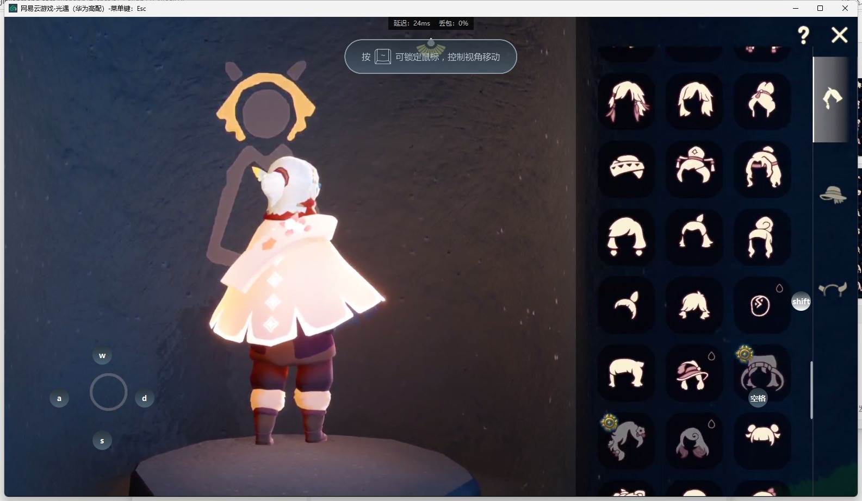Viewport: 862px width, 501px height.
Task: Switch to the horn headpiece category tab
Action: point(833,289)
